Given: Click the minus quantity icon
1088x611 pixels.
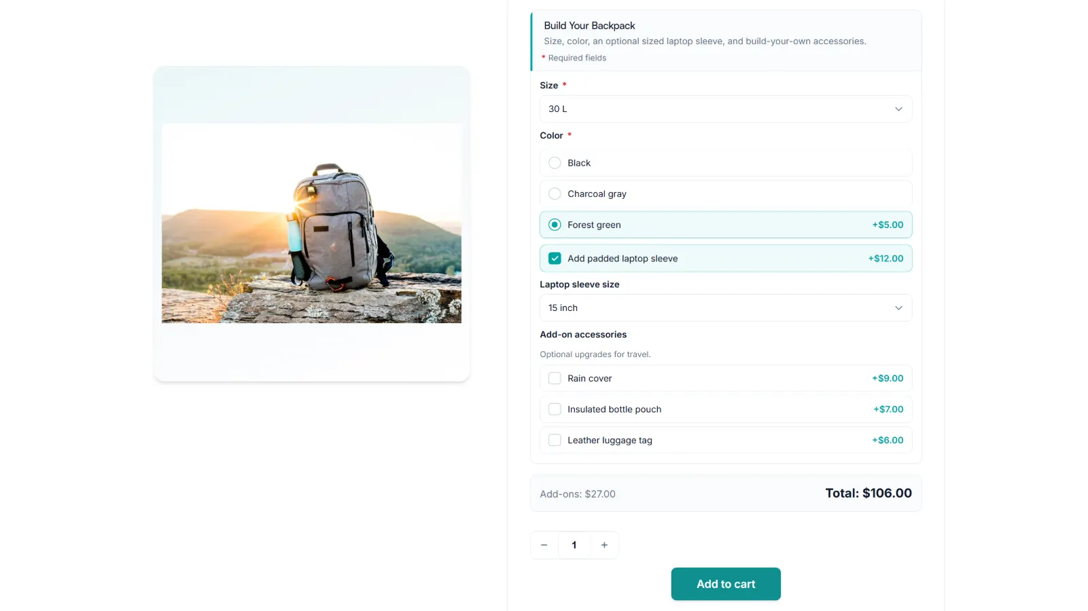Looking at the screenshot, I should (x=544, y=545).
